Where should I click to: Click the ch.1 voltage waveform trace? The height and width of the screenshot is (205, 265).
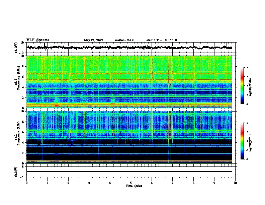[129, 48]
